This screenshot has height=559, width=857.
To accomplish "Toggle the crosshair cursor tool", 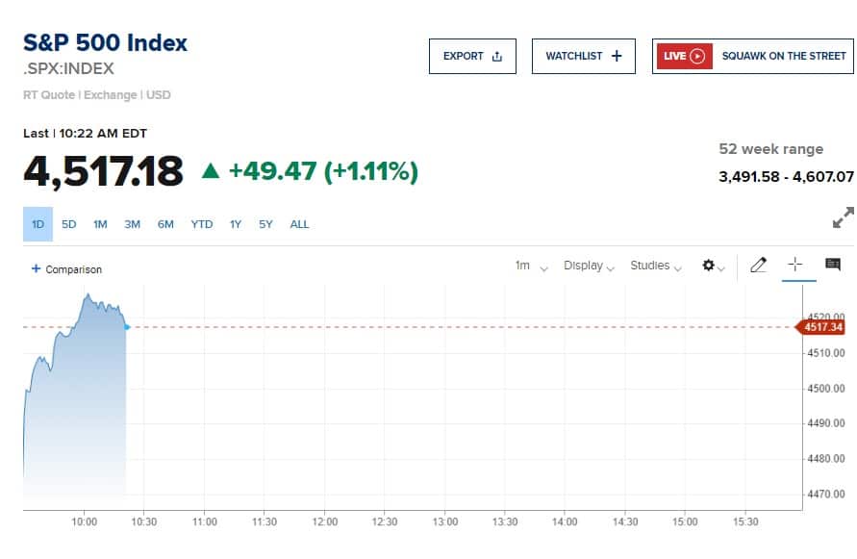I will click(795, 265).
